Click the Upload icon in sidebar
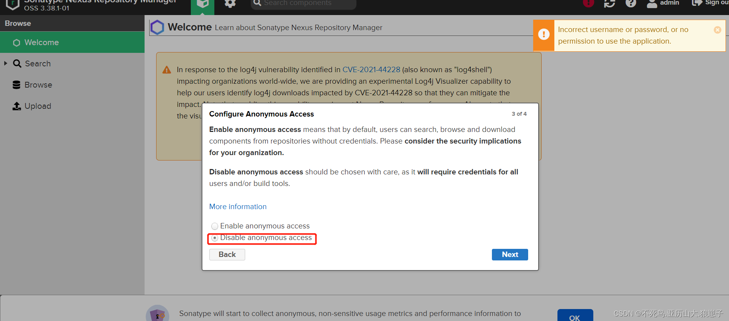The width and height of the screenshot is (729, 321). click(x=17, y=106)
